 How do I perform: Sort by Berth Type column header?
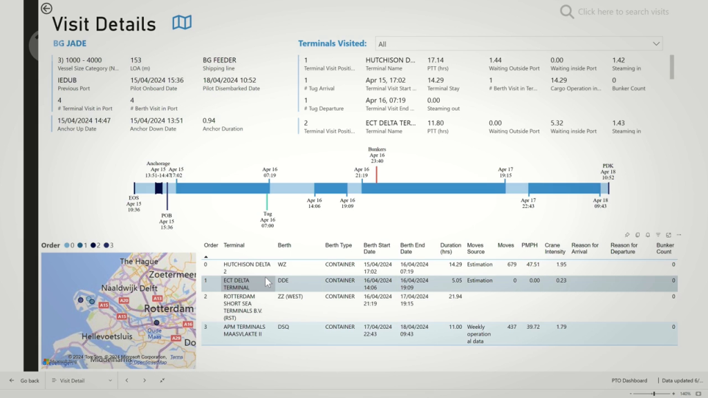(x=338, y=245)
